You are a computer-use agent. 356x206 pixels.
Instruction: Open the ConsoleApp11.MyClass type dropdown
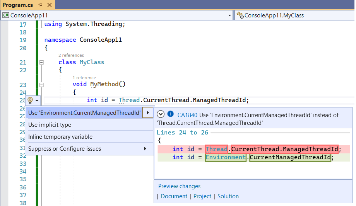point(294,15)
